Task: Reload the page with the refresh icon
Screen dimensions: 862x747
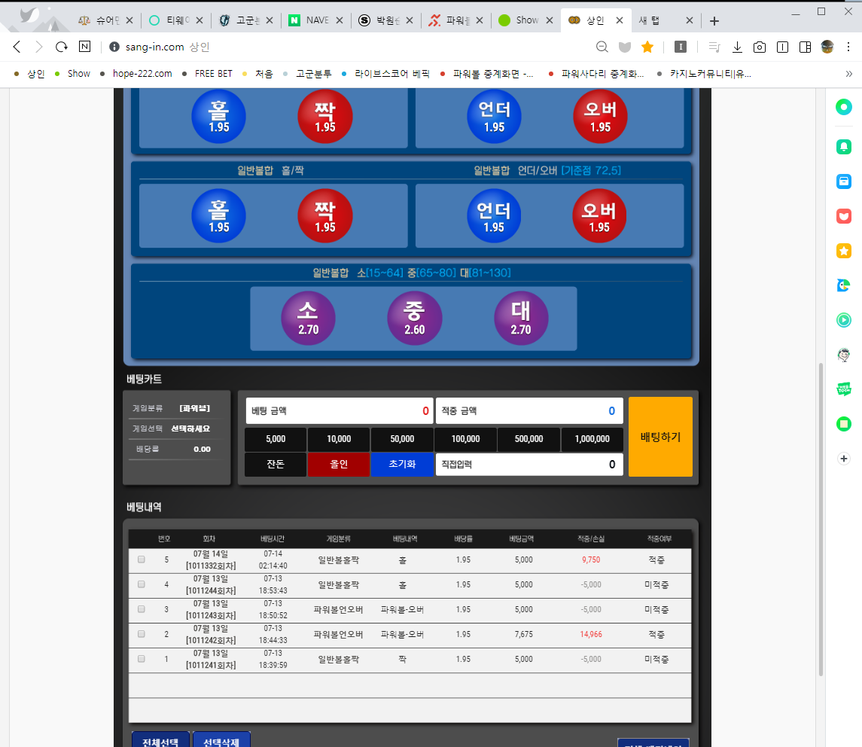Action: tap(62, 47)
